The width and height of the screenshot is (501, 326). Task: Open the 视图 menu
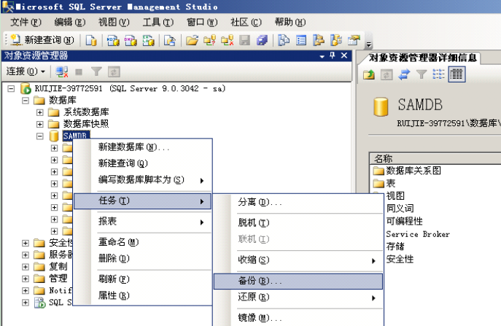point(114,23)
